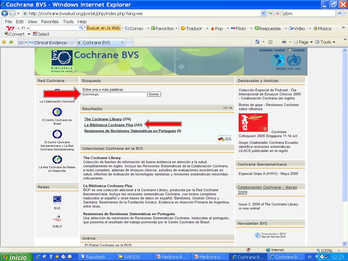The image size is (348, 261).
Task: Expand the Convert toolbar dropdown
Action: click(x=29, y=34)
